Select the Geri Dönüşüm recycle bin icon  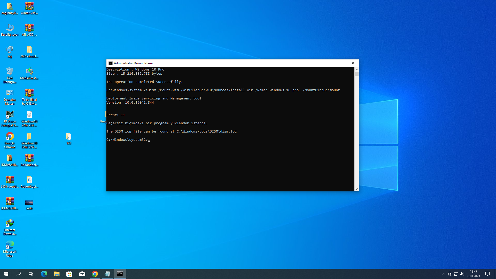click(10, 72)
